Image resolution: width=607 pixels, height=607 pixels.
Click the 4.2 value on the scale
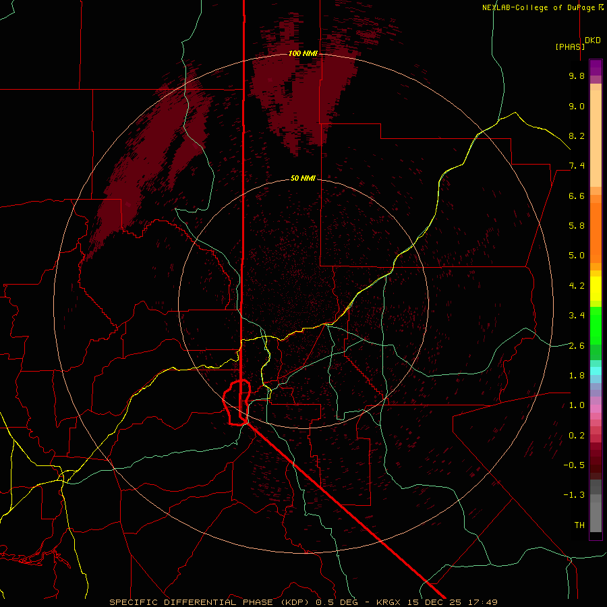pyautogui.click(x=577, y=286)
